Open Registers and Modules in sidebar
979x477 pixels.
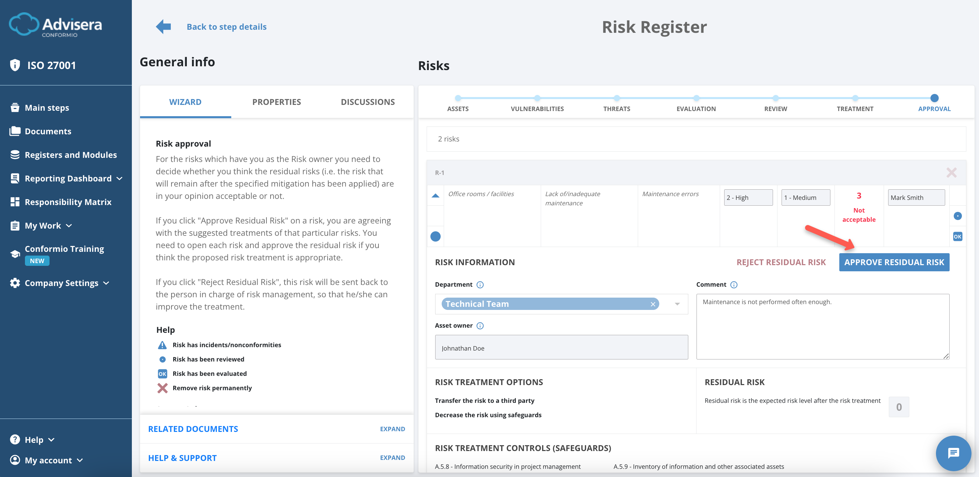point(71,155)
